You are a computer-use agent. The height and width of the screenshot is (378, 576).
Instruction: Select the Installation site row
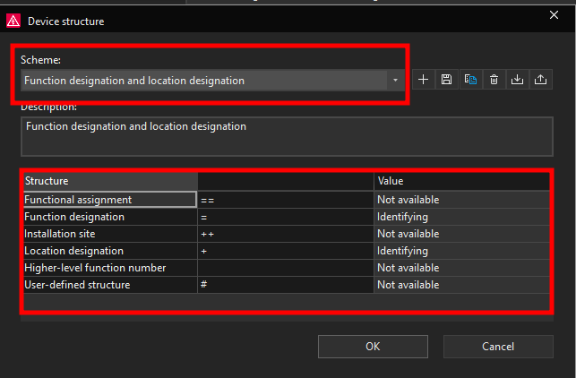click(x=109, y=234)
